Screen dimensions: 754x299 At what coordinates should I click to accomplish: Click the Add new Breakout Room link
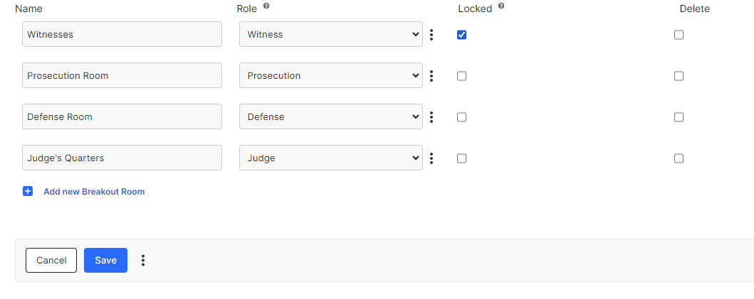coord(94,192)
